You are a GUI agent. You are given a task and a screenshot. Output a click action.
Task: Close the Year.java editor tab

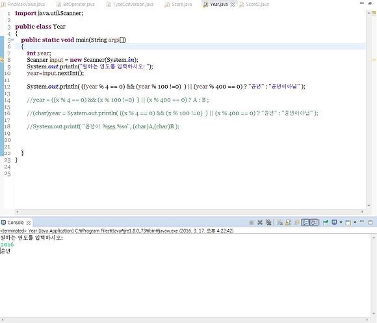pyautogui.click(x=233, y=5)
